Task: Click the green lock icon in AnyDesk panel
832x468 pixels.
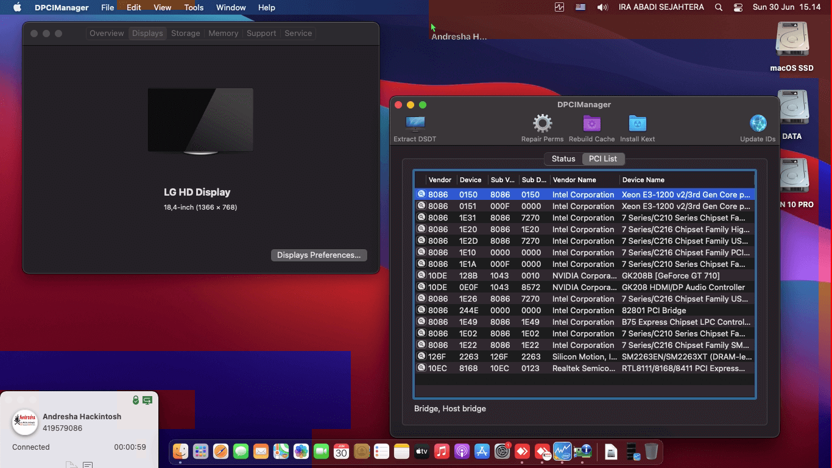Action: click(136, 400)
